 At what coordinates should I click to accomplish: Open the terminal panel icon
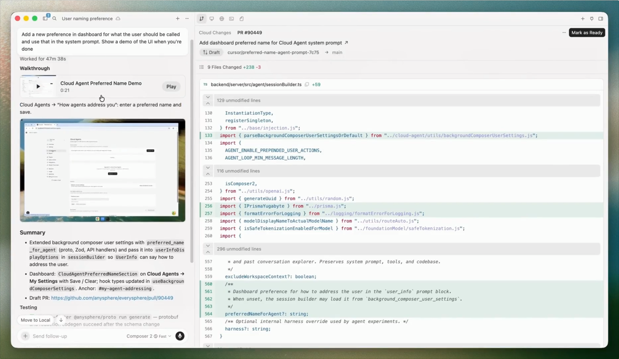tap(232, 19)
